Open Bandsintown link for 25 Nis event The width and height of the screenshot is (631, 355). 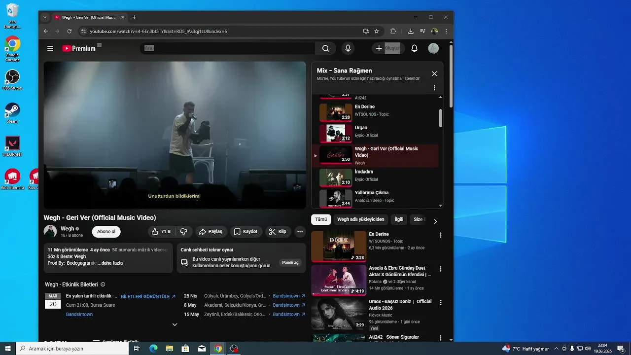click(289, 296)
